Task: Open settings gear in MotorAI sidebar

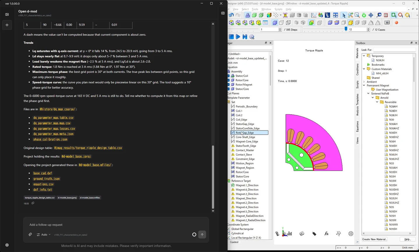Action: (x=7, y=245)
